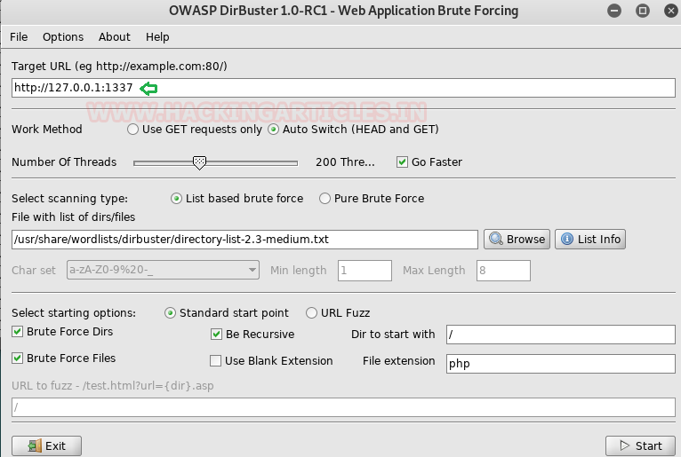The width and height of the screenshot is (681, 457).
Task: Click the Start button
Action: tap(641, 446)
